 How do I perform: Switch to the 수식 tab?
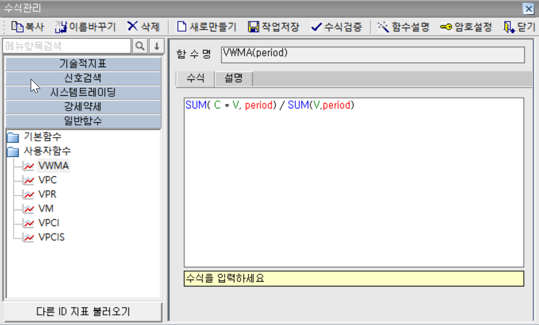coord(196,78)
